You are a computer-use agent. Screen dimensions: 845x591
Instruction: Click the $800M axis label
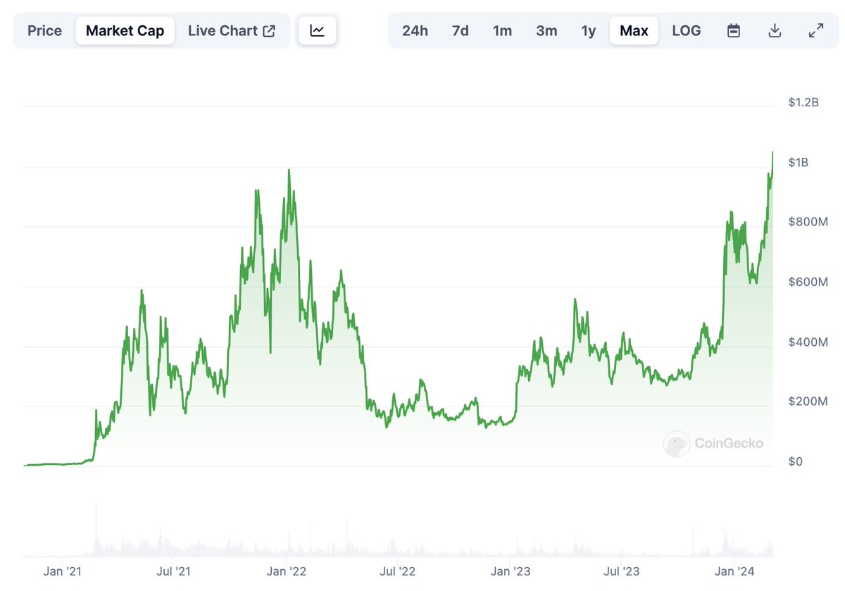808,222
